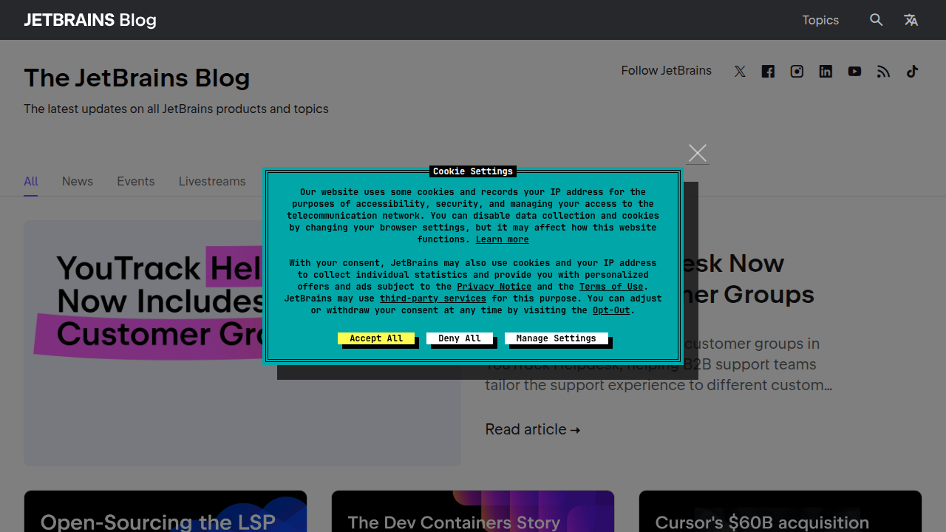Open Manage Settings for cookies
This screenshot has height=532, width=946.
point(557,338)
